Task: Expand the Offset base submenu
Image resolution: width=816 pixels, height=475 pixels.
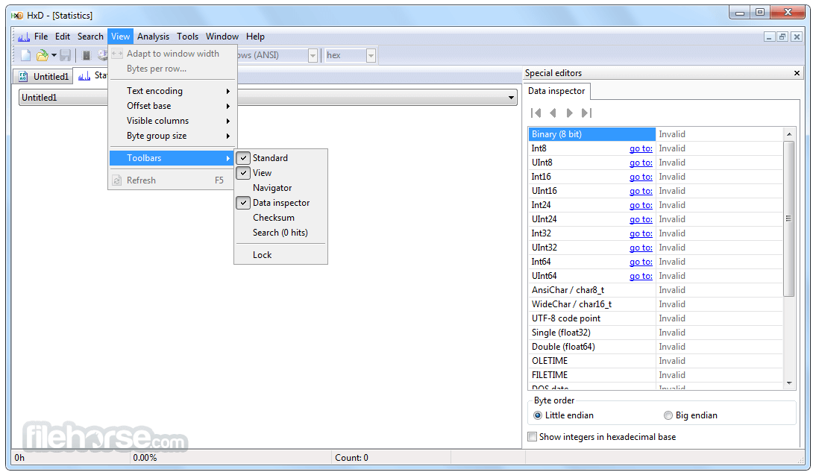Action: (172, 106)
